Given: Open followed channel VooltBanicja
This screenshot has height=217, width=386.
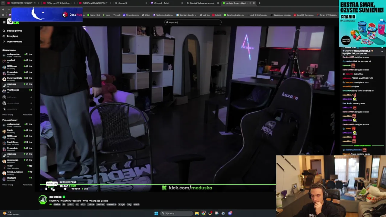Looking at the screenshot, I should (x=17, y=91).
